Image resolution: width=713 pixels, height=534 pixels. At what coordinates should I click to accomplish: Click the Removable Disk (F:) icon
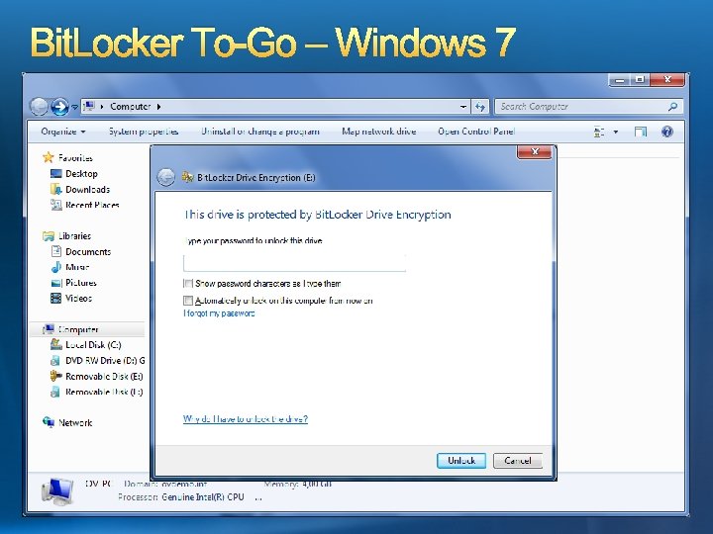point(55,392)
